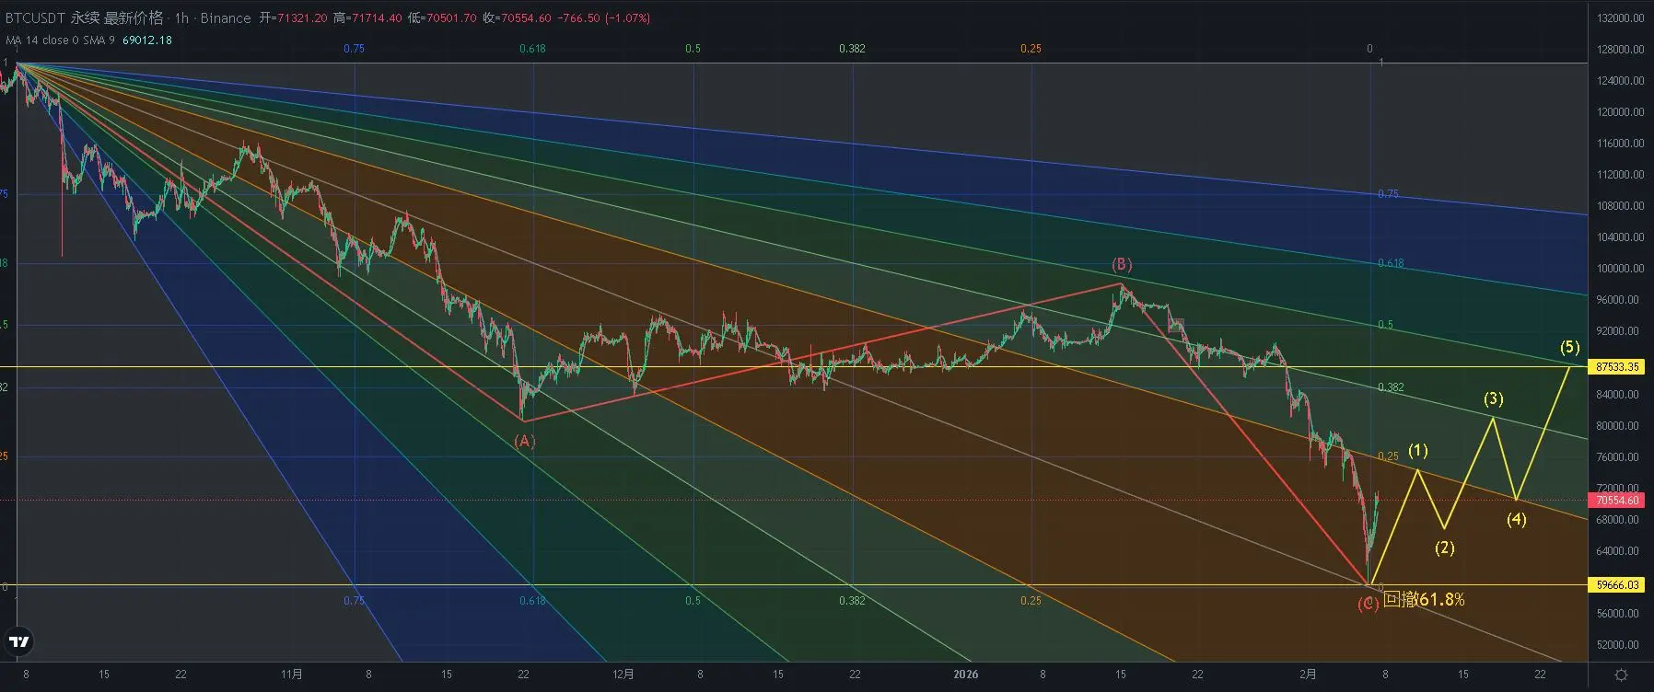Click the 高=71714.40 high value
The width and height of the screenshot is (1654, 692).
[x=368, y=18]
